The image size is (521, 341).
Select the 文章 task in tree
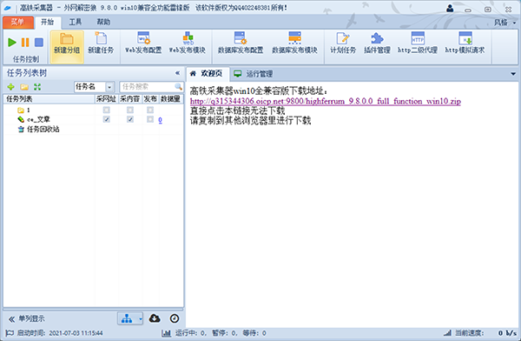point(34,119)
